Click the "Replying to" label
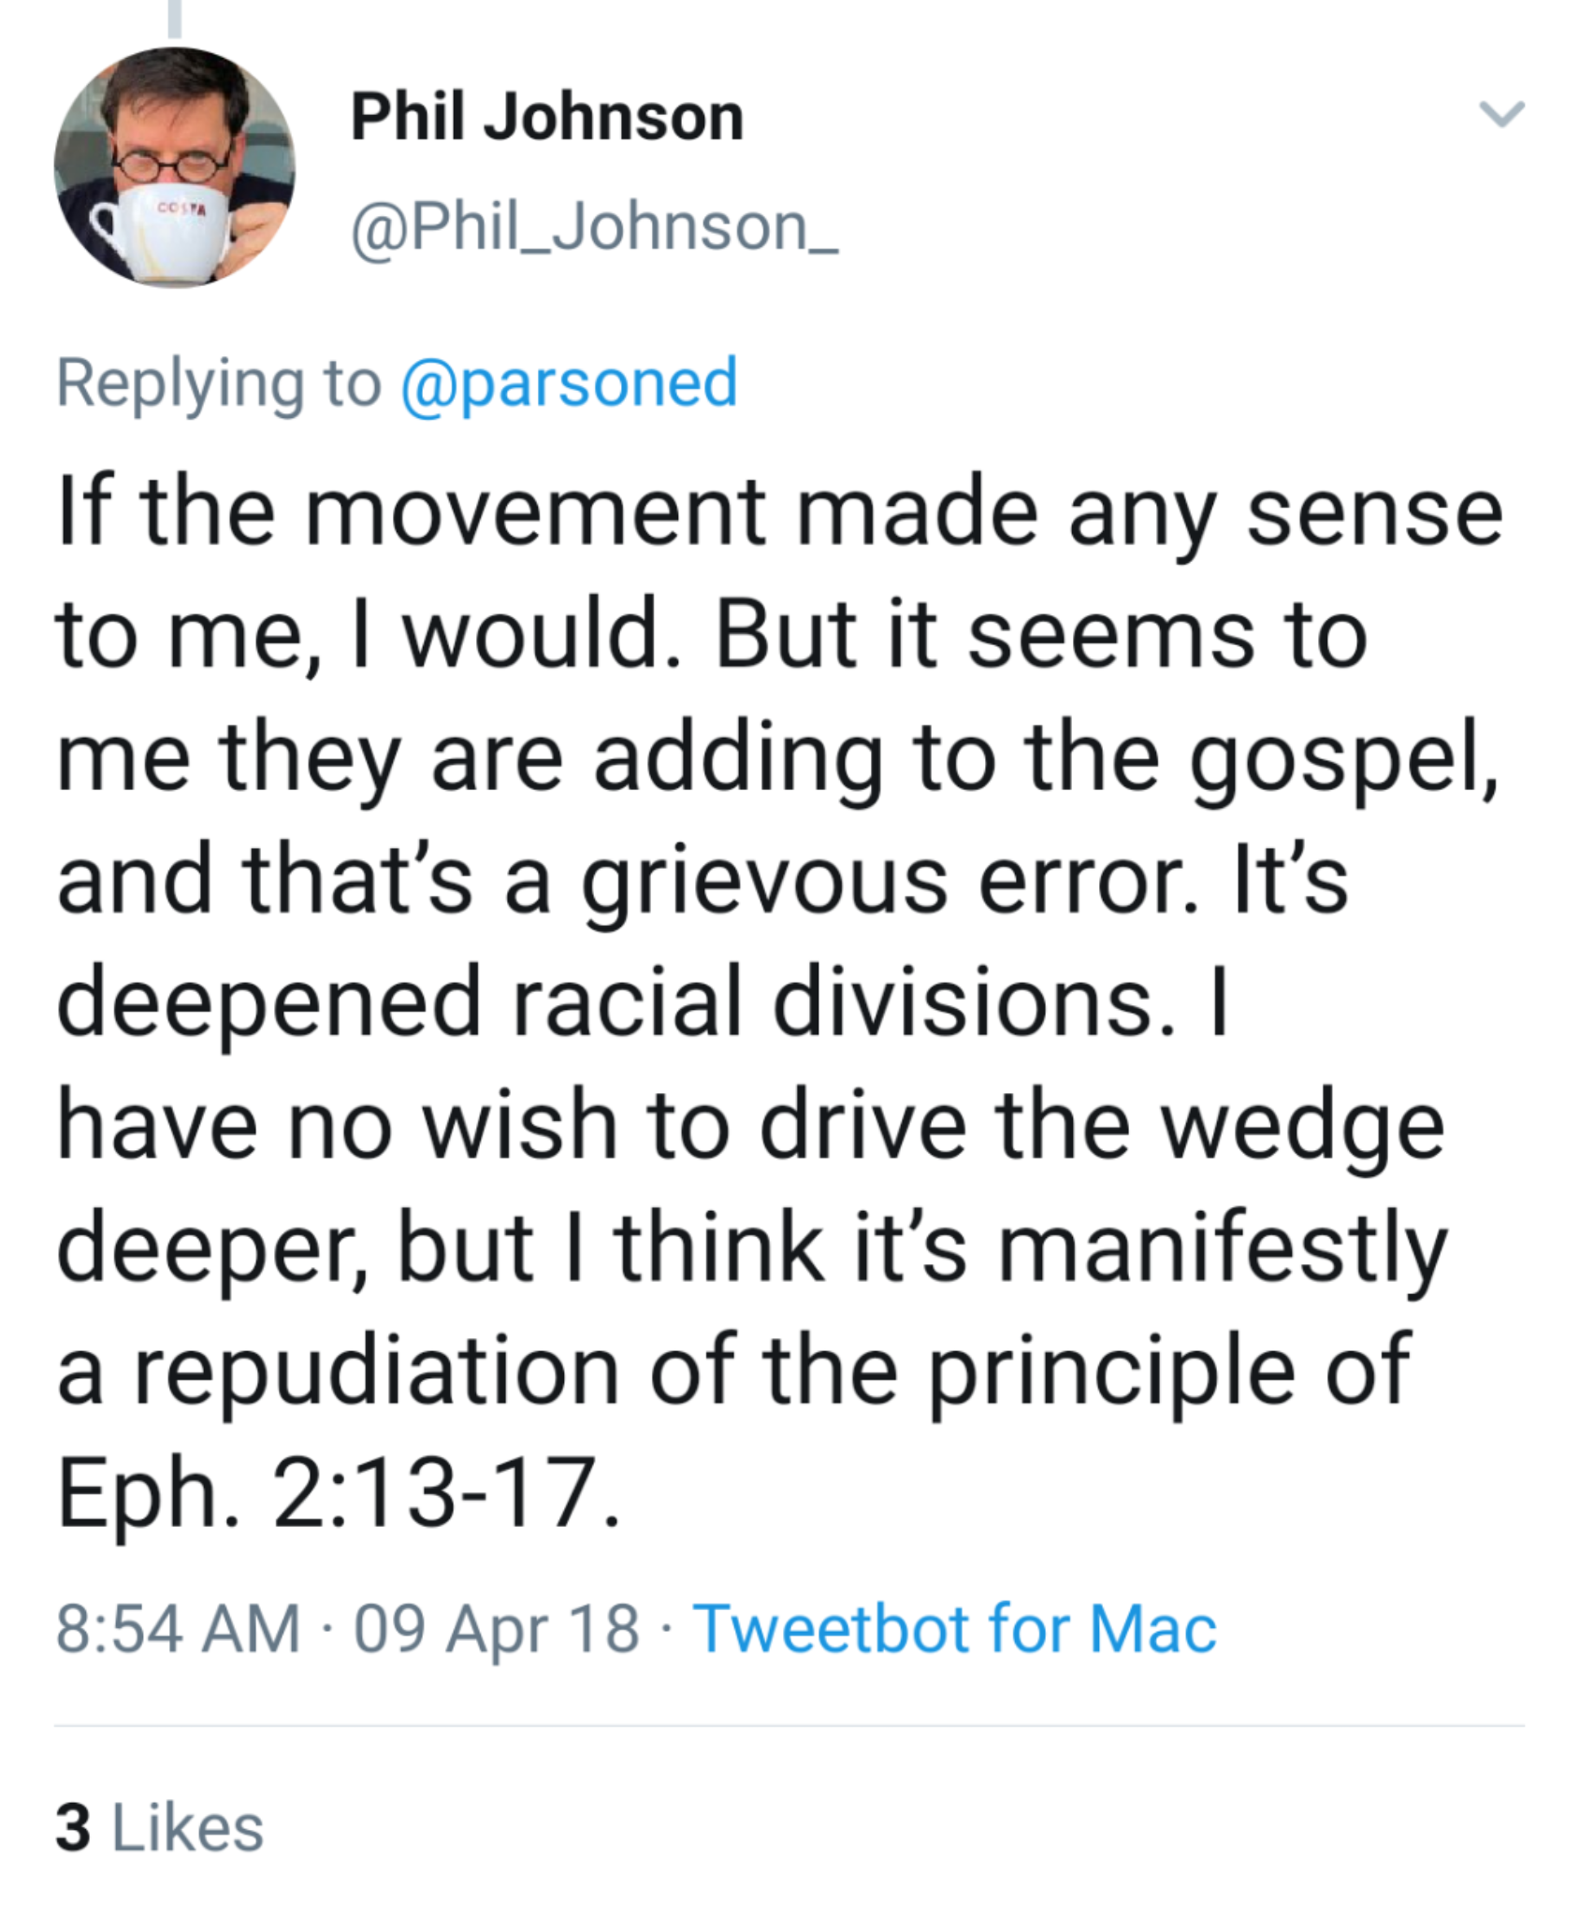Viewport: 1579px width, 1915px height. point(218,383)
